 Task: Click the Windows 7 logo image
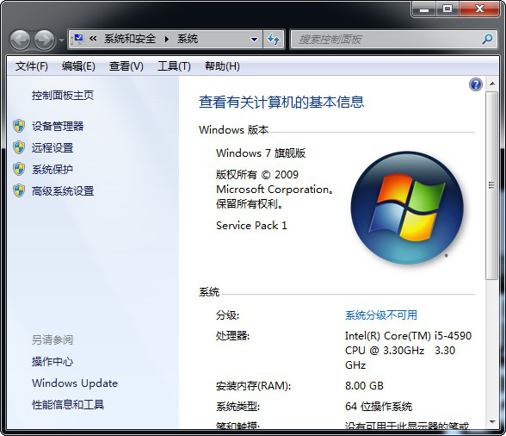click(x=407, y=208)
